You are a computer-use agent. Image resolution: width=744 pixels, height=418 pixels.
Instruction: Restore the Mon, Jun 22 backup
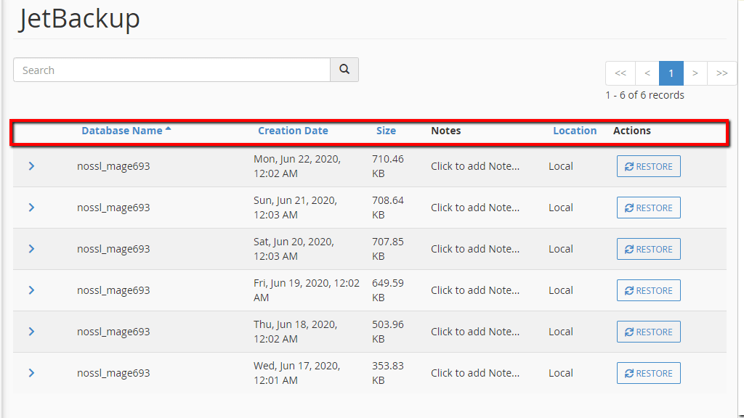point(649,166)
